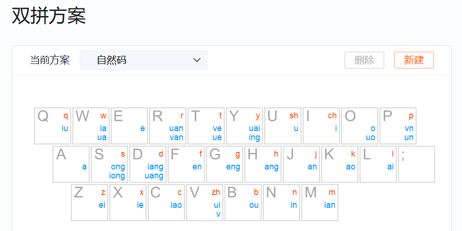Select the U key mapped to sh
This screenshot has width=462, height=231.
[x=283, y=126]
